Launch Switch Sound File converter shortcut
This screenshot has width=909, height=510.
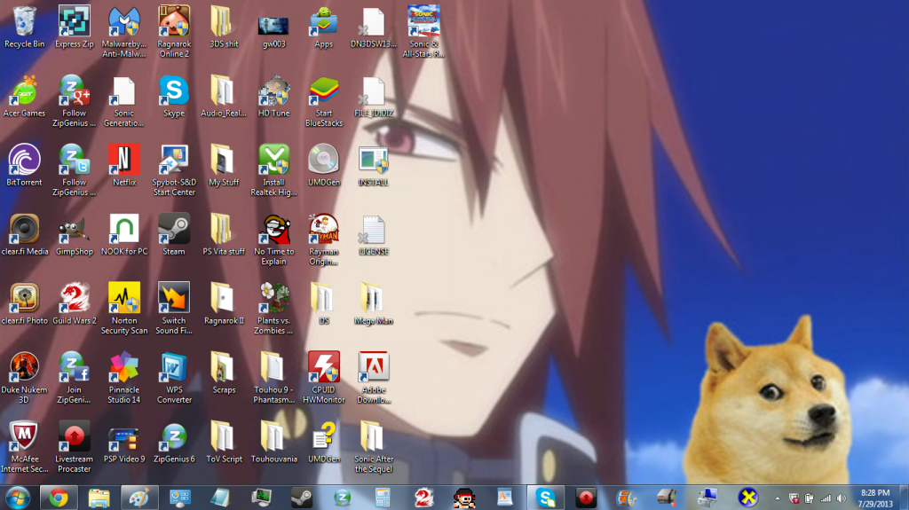tap(174, 309)
